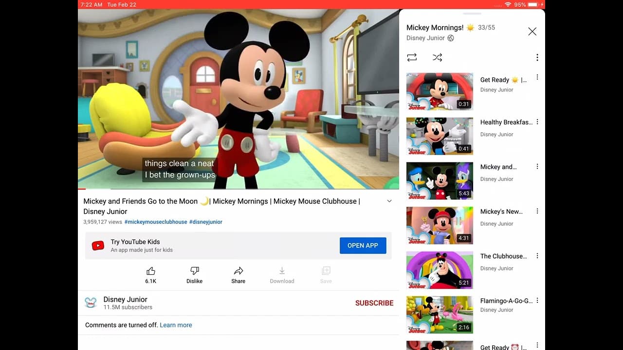Open the Learn more link

point(176,325)
